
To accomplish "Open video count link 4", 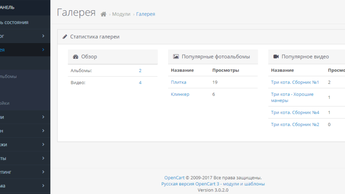I will [x=140, y=83].
